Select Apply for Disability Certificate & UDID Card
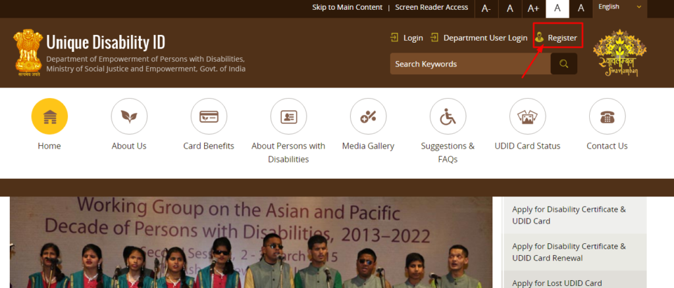The image size is (674, 288). [575, 216]
